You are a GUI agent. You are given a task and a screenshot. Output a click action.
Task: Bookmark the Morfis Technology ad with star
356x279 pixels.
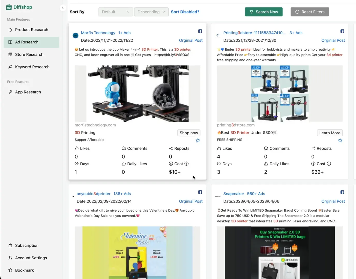click(x=198, y=141)
